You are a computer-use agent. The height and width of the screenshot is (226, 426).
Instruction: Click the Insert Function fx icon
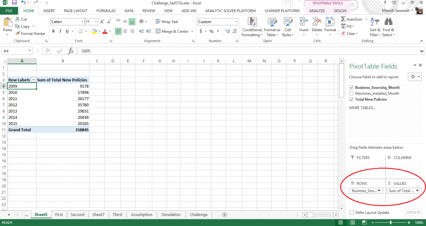pyautogui.click(x=71, y=51)
